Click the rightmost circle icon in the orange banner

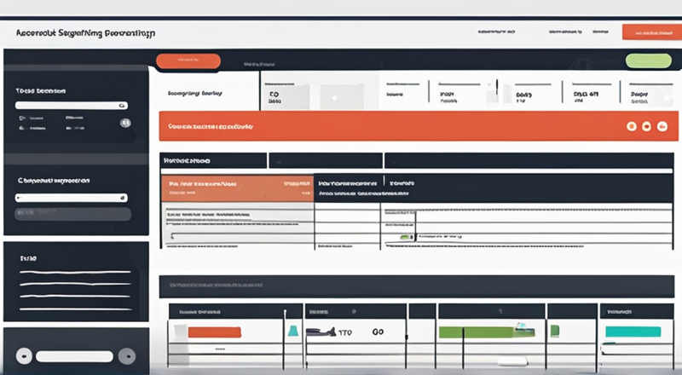point(662,126)
